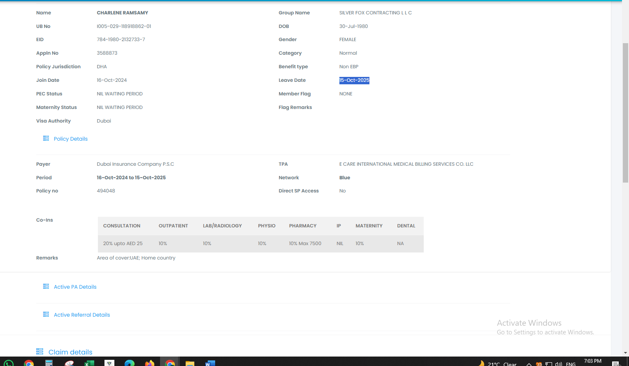Open File Explorer from the taskbar

tap(190, 363)
